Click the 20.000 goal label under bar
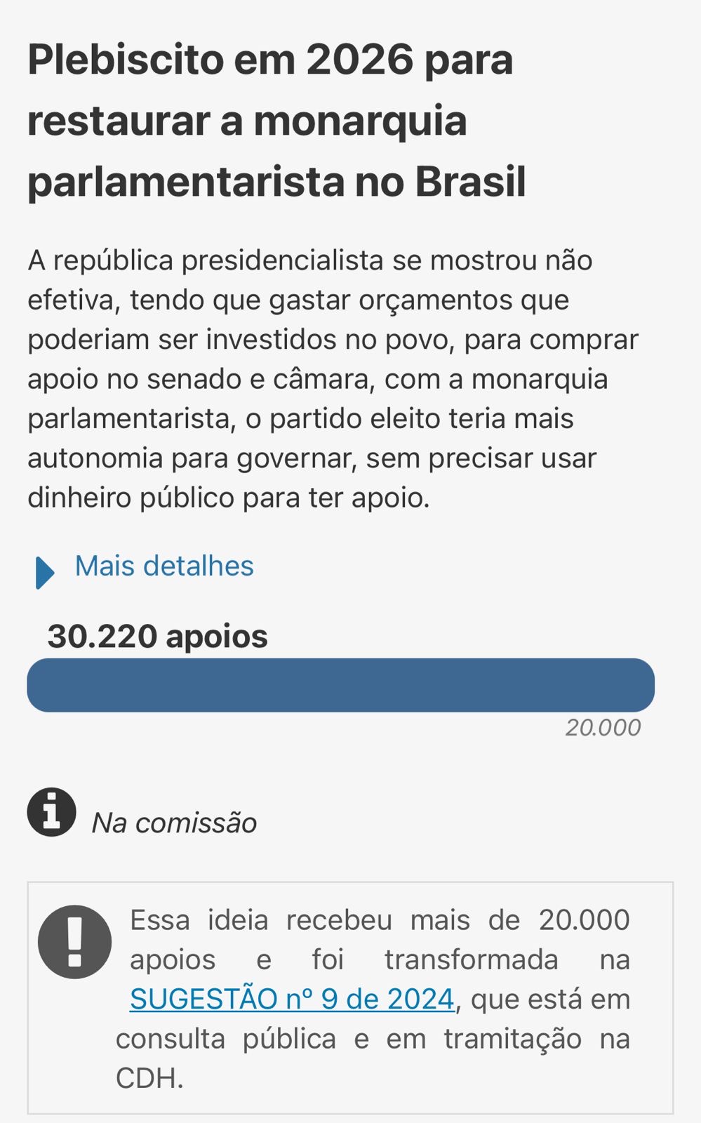 (x=603, y=728)
